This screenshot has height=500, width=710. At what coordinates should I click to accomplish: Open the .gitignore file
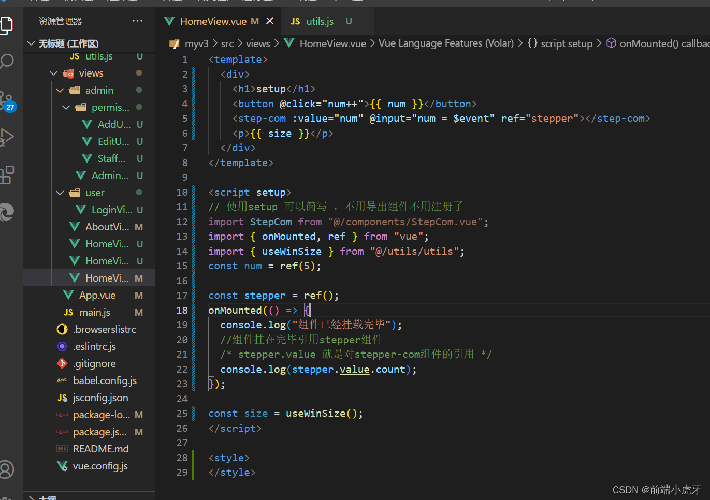tap(89, 363)
